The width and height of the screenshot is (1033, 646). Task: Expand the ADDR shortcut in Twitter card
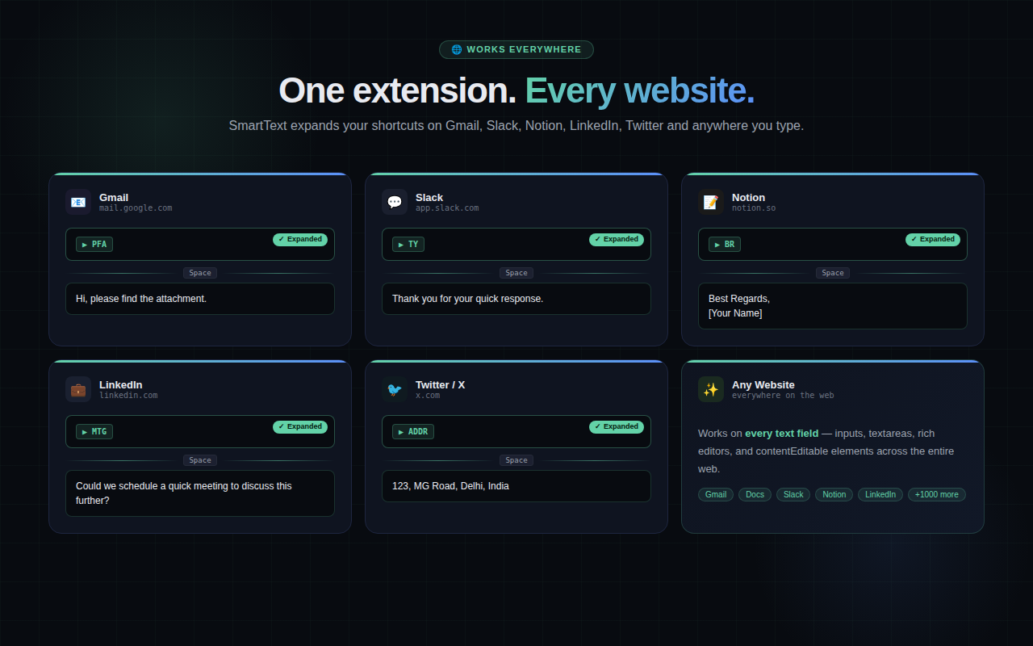pos(413,431)
